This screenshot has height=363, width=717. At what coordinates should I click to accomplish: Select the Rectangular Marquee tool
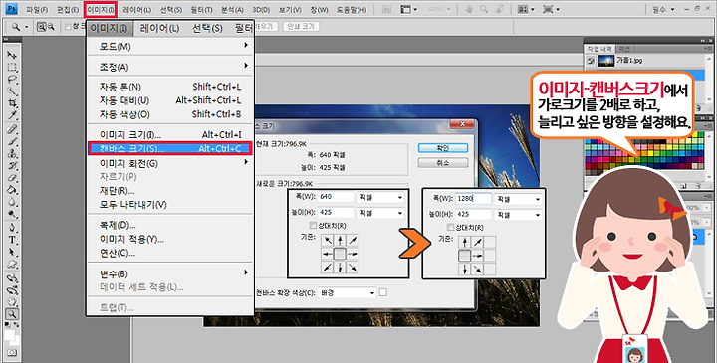(x=12, y=68)
